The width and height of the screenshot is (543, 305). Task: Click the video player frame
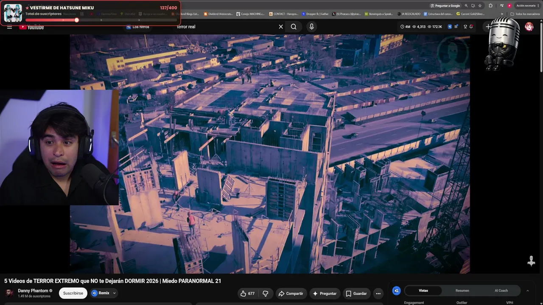click(270, 154)
